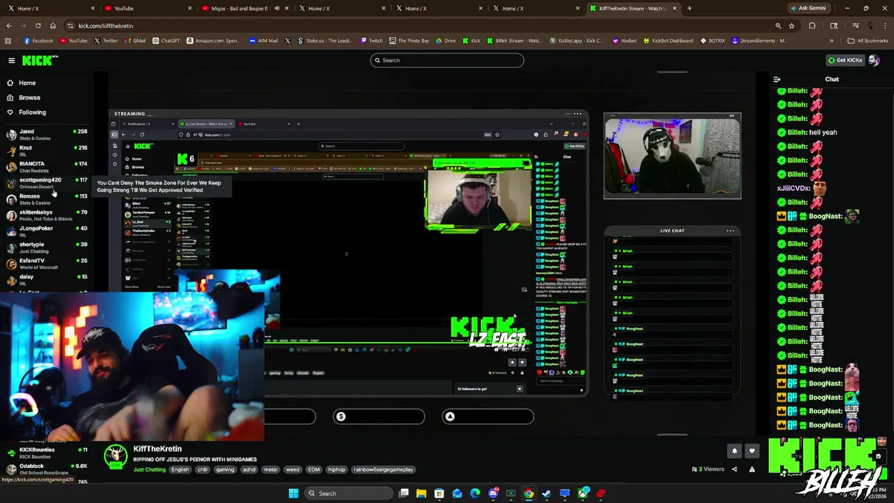The image size is (894, 503).
Task: Click the Windows taskbar Search box
Action: [x=347, y=493]
